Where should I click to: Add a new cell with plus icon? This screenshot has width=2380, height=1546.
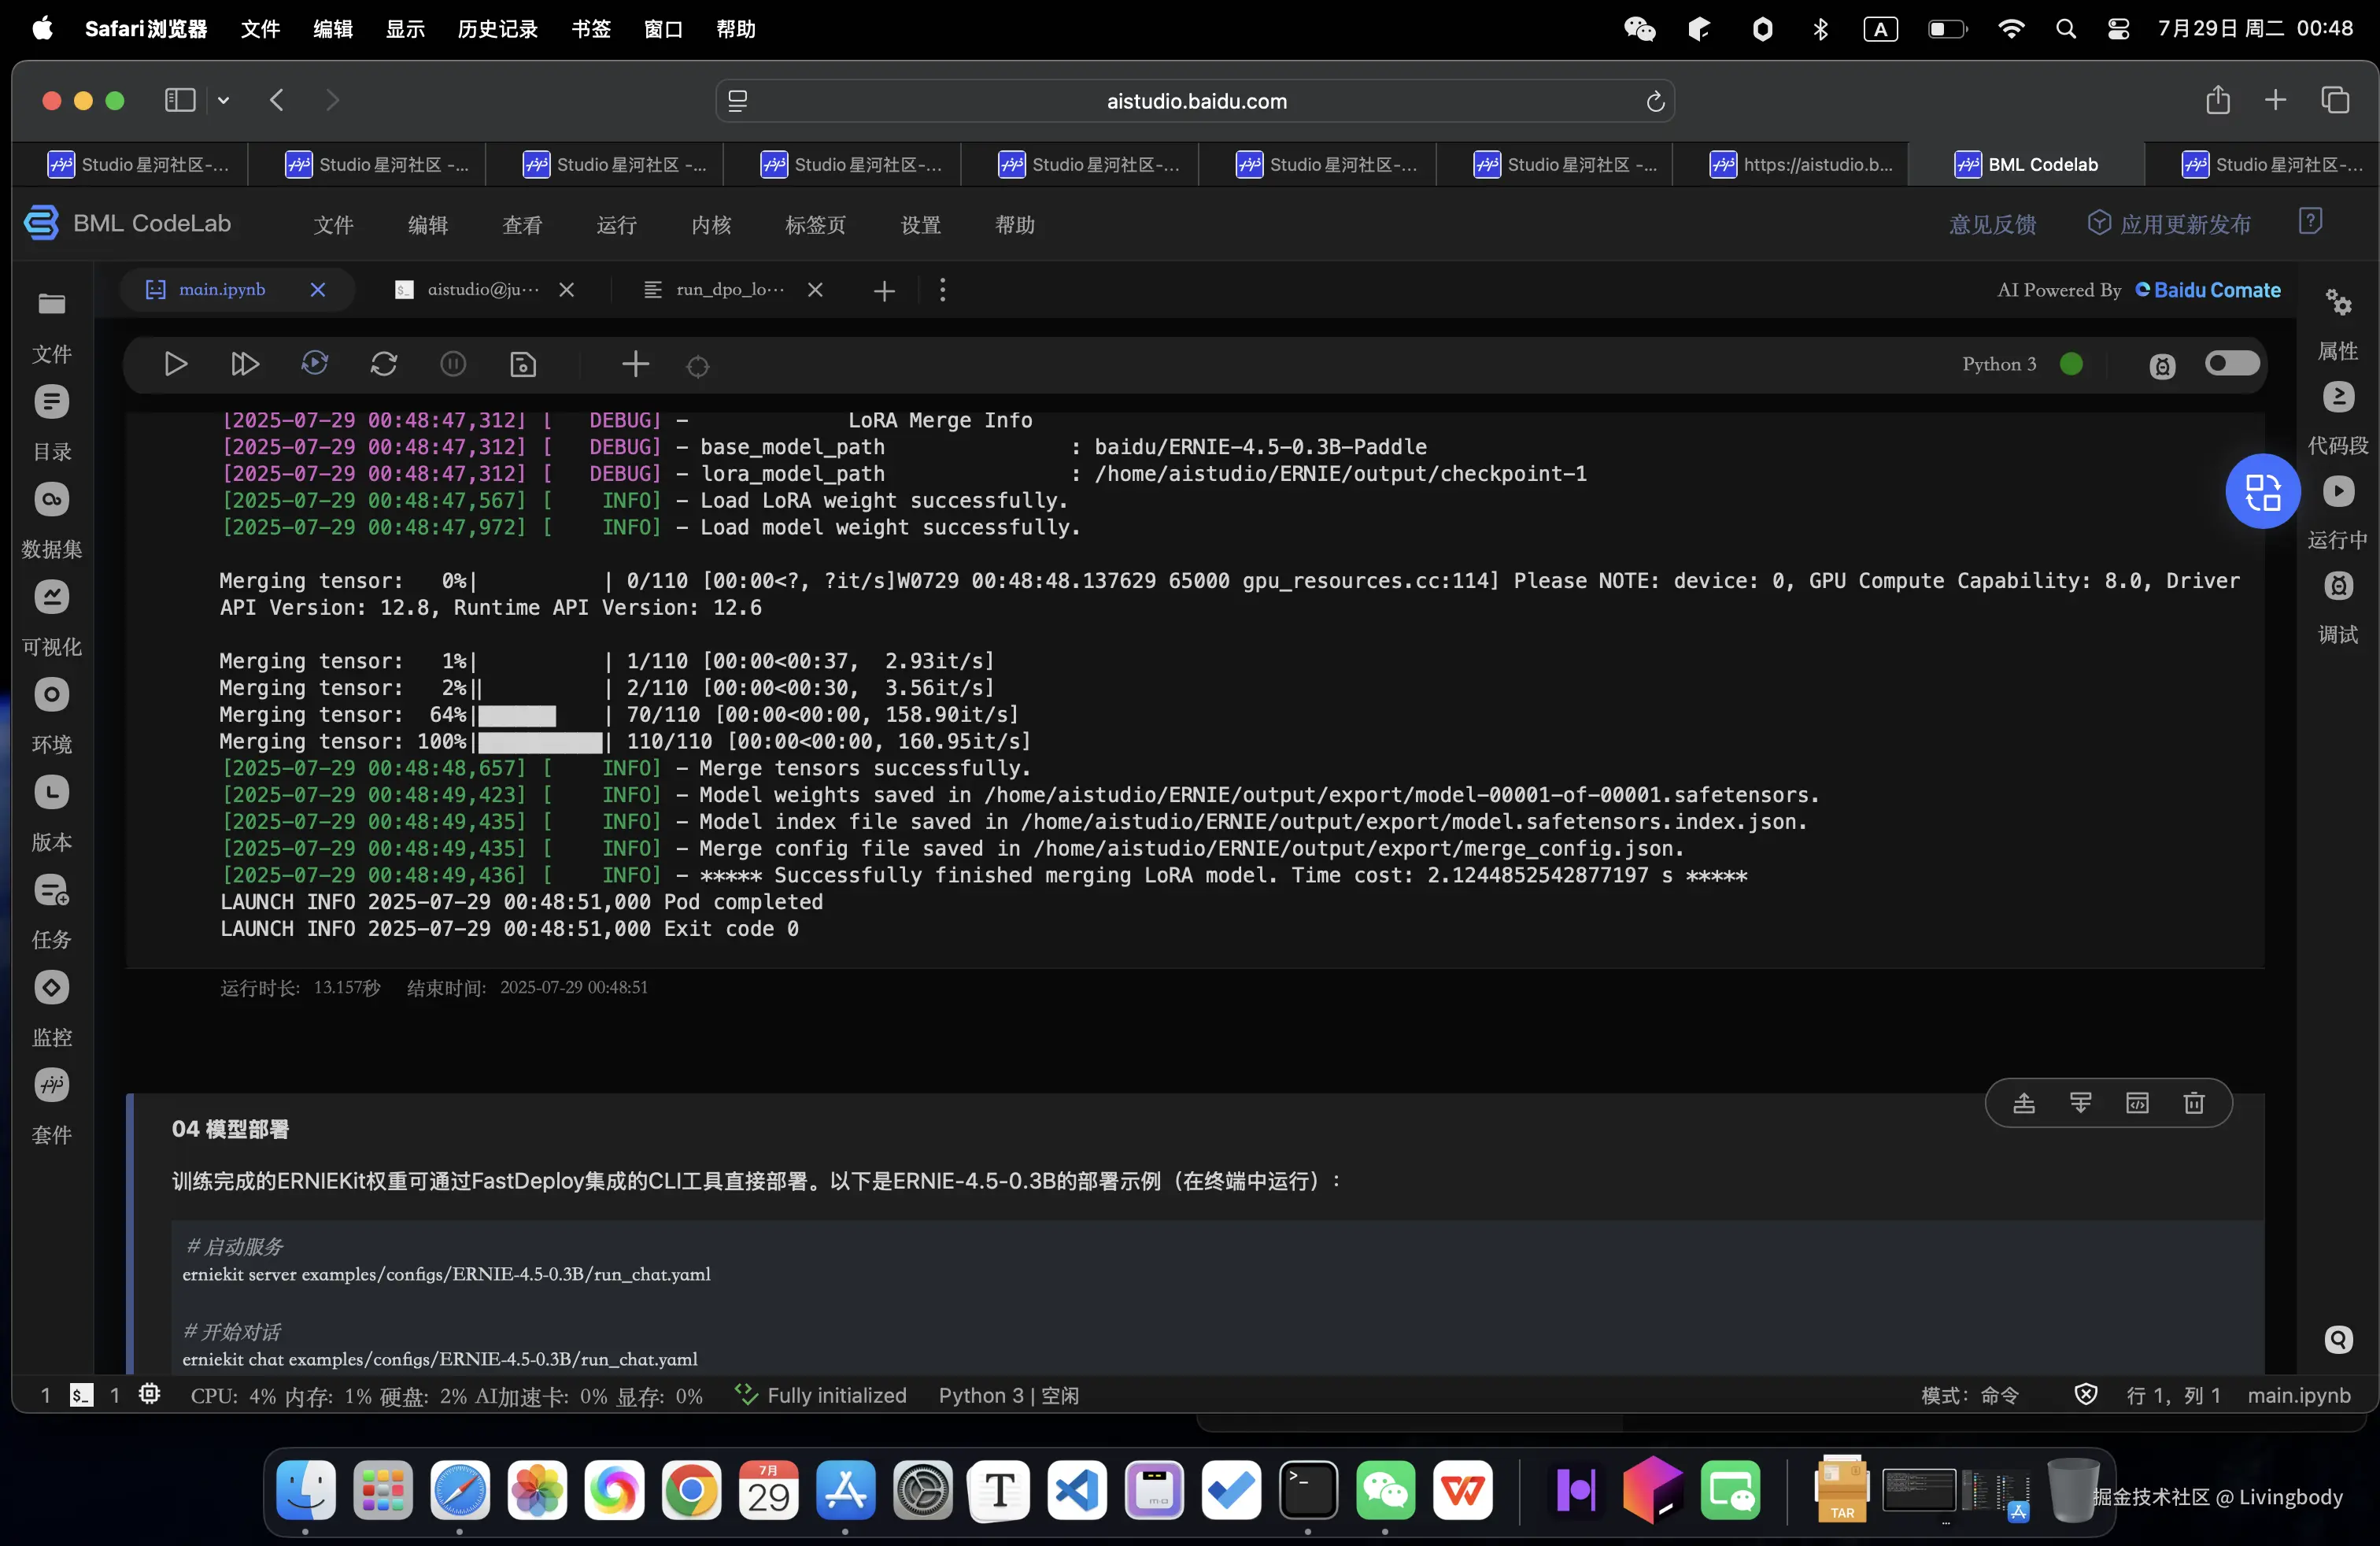pos(635,364)
